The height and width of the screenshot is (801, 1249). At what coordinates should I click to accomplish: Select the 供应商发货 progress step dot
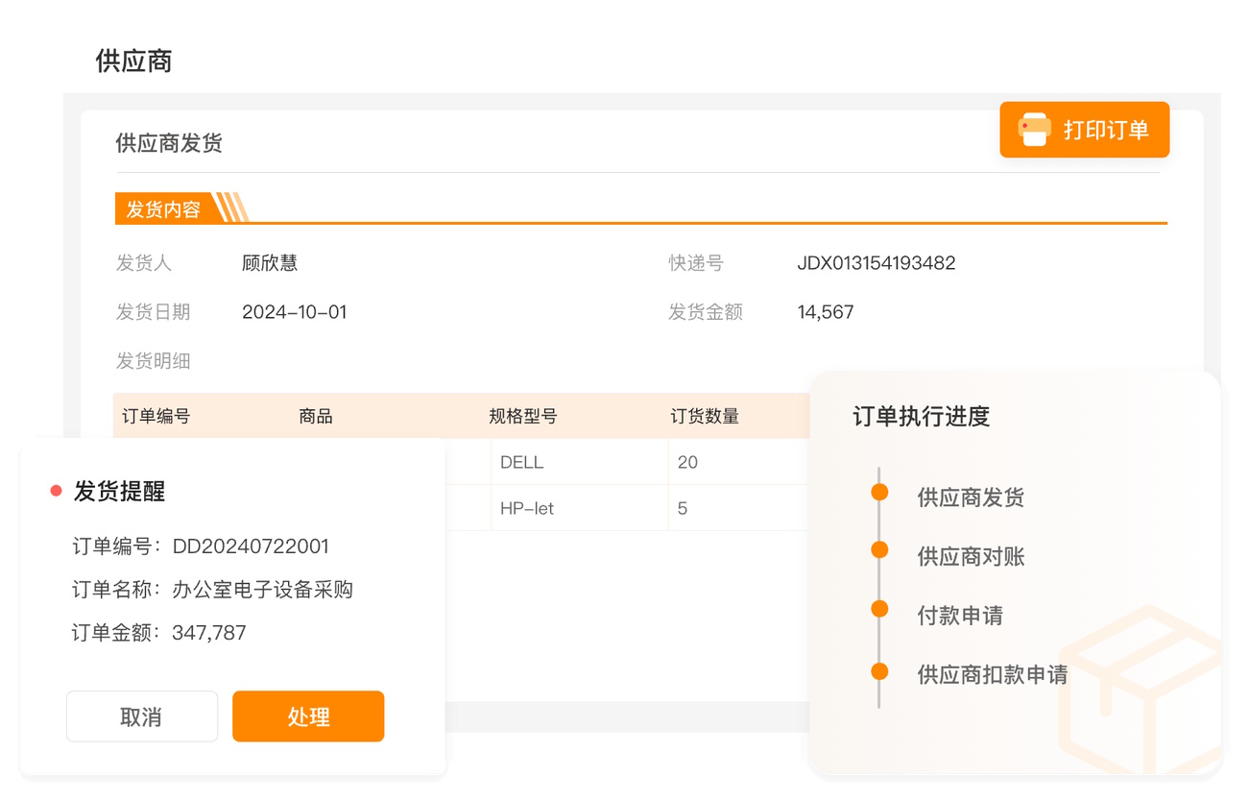[879, 493]
